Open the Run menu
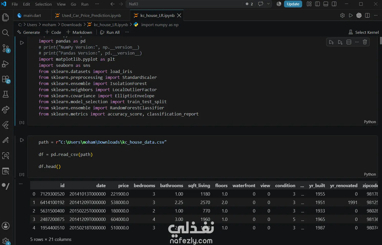The image size is (382, 245). click(x=85, y=4)
